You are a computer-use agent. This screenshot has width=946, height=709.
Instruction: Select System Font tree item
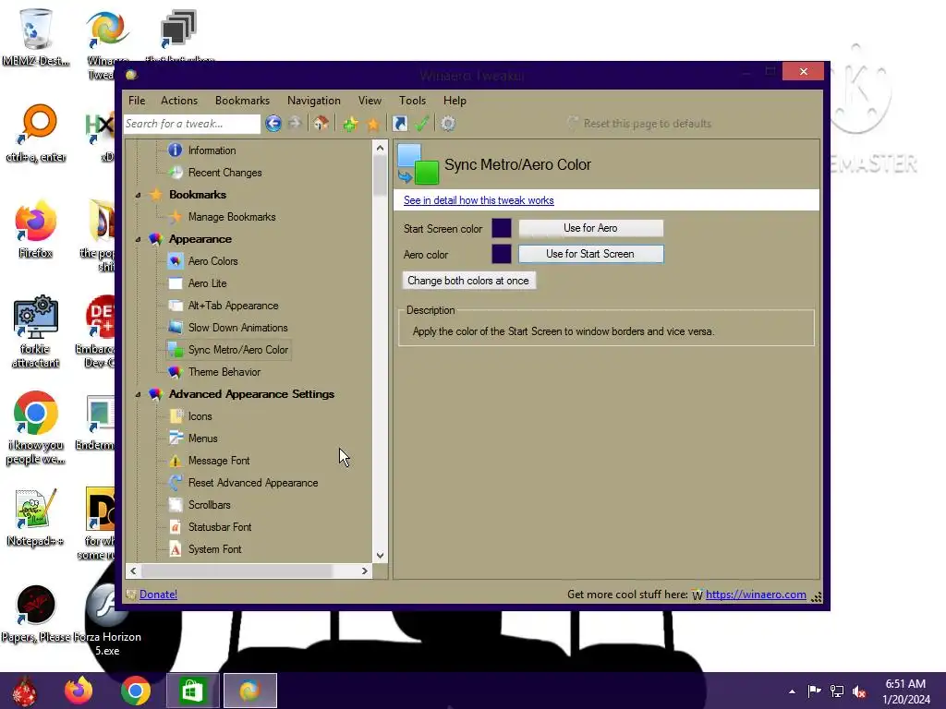[214, 549]
